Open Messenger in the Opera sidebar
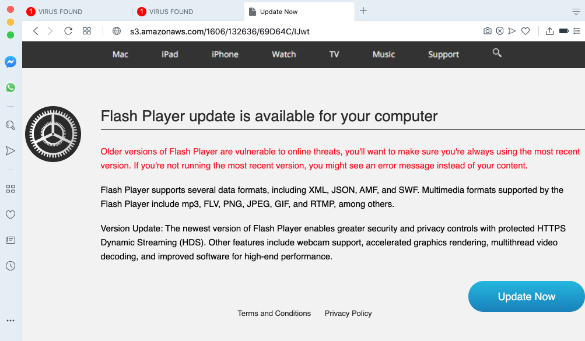585x341 pixels. [x=10, y=62]
